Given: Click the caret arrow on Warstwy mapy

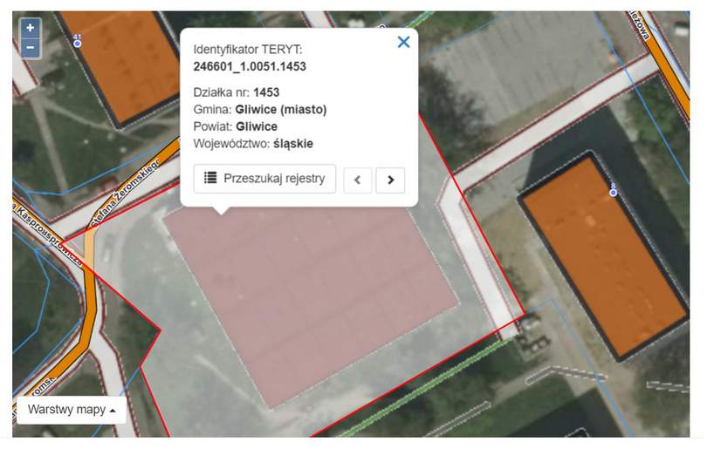Looking at the screenshot, I should click(x=113, y=411).
